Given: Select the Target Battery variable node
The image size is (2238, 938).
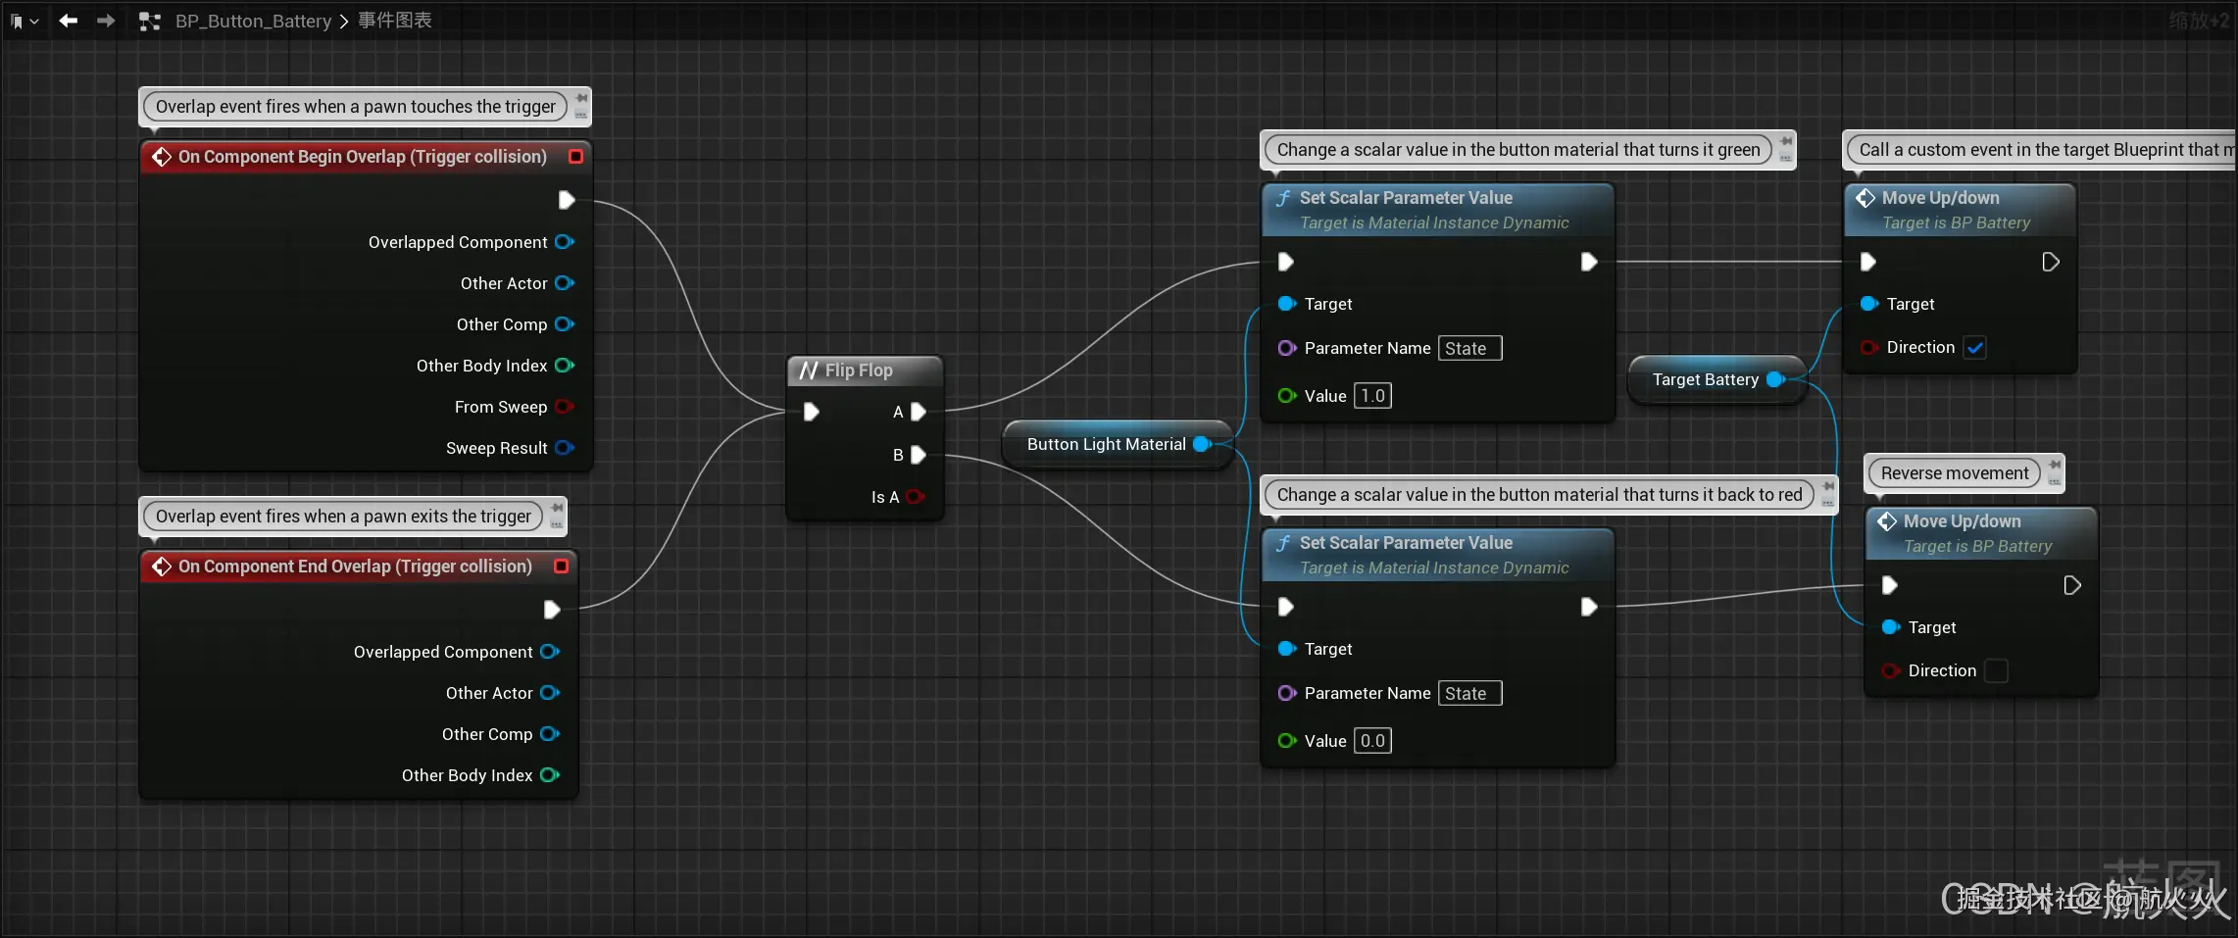Looking at the screenshot, I should (1716, 379).
